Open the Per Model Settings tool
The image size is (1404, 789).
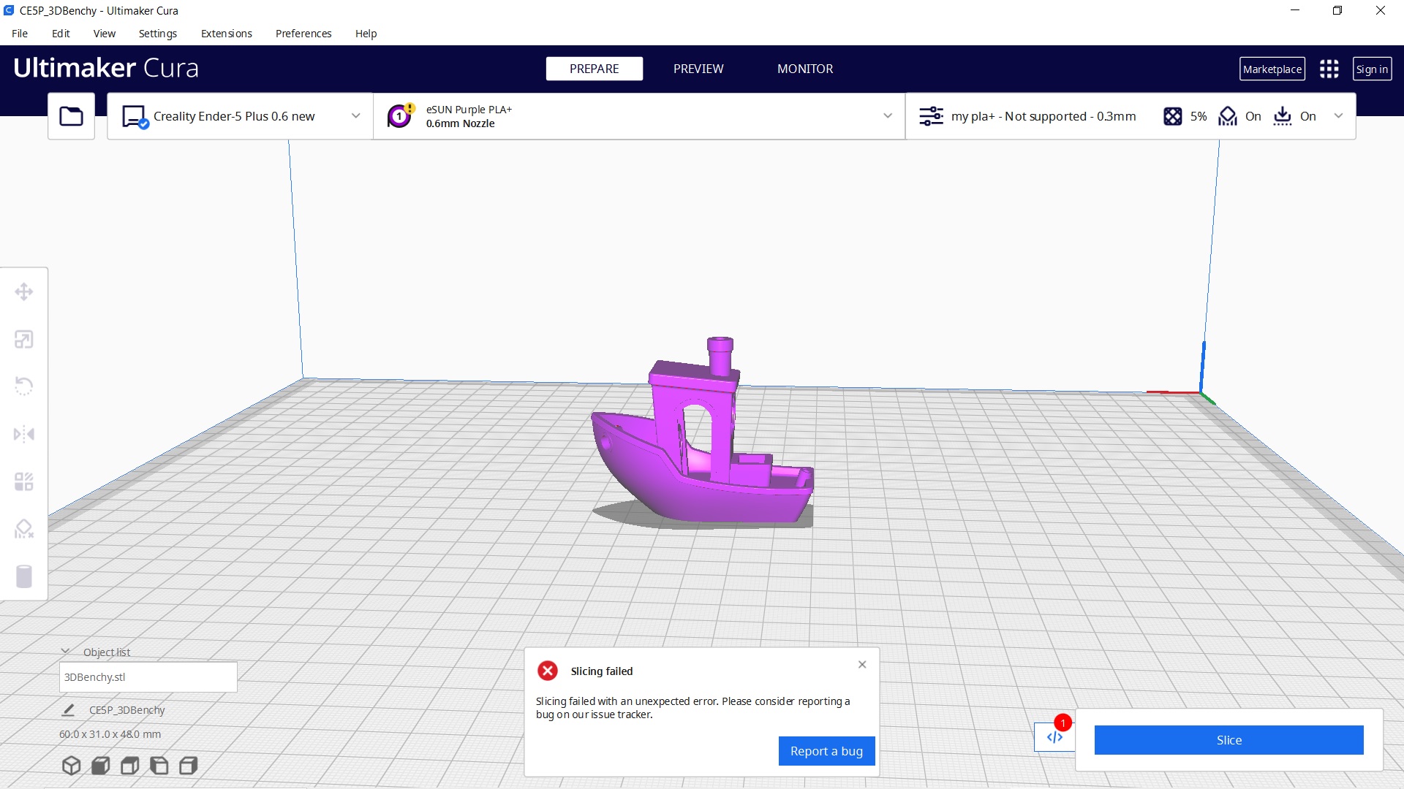[24, 481]
